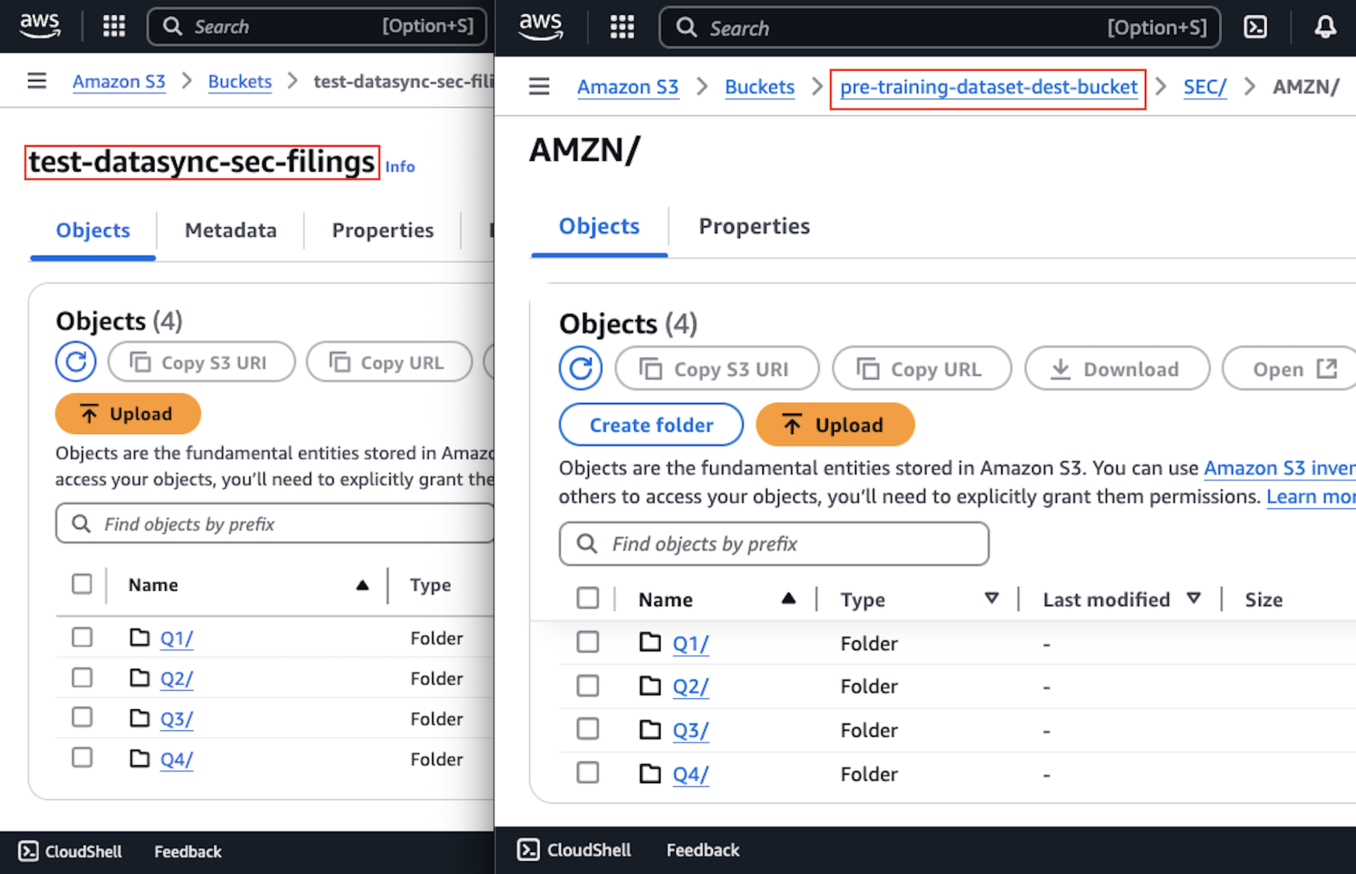Open the AWS services grid menu

tap(621, 27)
